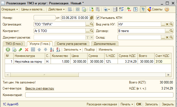Switch to the ТМЗ (0 поз.) tab

(x=14, y=44)
